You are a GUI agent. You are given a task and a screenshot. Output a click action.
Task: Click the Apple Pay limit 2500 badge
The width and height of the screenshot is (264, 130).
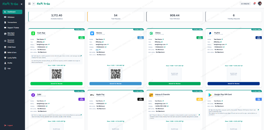[x=141, y=99]
